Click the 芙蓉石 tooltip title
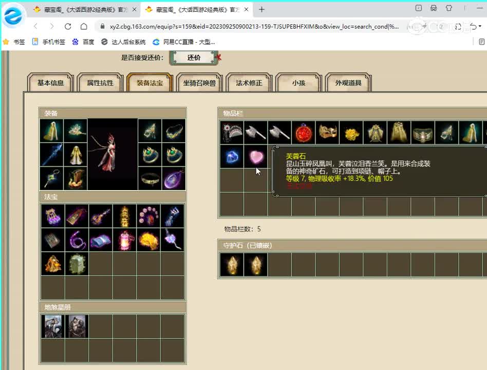Viewport: 487px width, 370px height. 296,156
